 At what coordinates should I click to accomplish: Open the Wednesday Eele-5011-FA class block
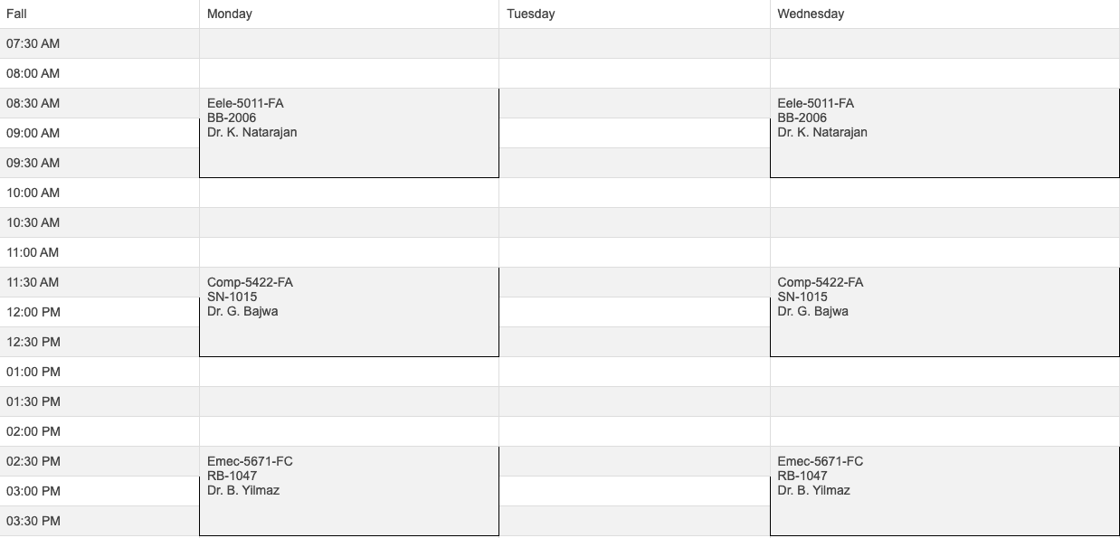tap(944, 133)
